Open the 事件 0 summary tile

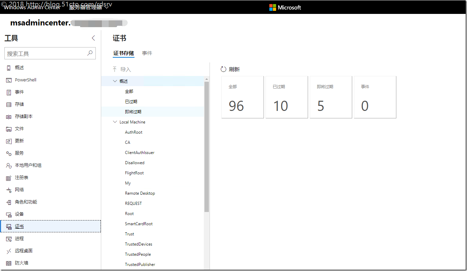click(375, 97)
